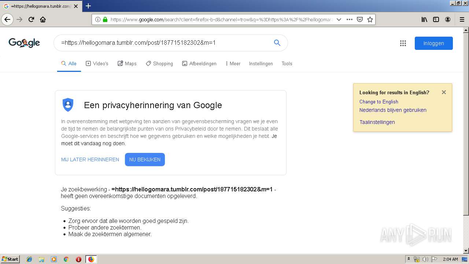Go to Firefox home page
The height and width of the screenshot is (264, 469).
[x=43, y=19]
